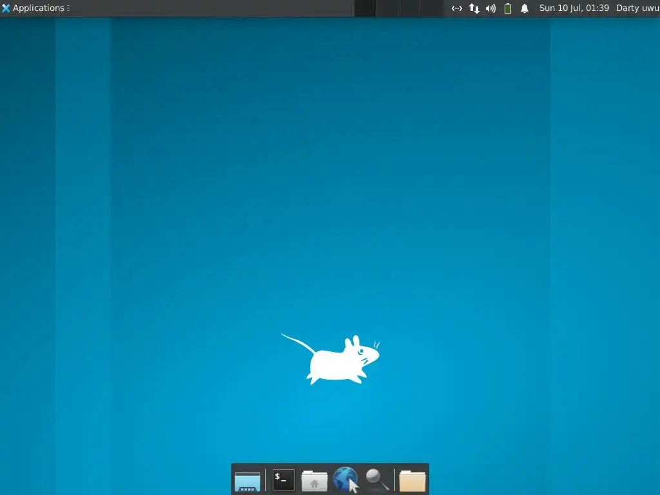The height and width of the screenshot is (495, 660).
Task: Open the up-down arrows network transfer indicator
Action: click(474, 8)
